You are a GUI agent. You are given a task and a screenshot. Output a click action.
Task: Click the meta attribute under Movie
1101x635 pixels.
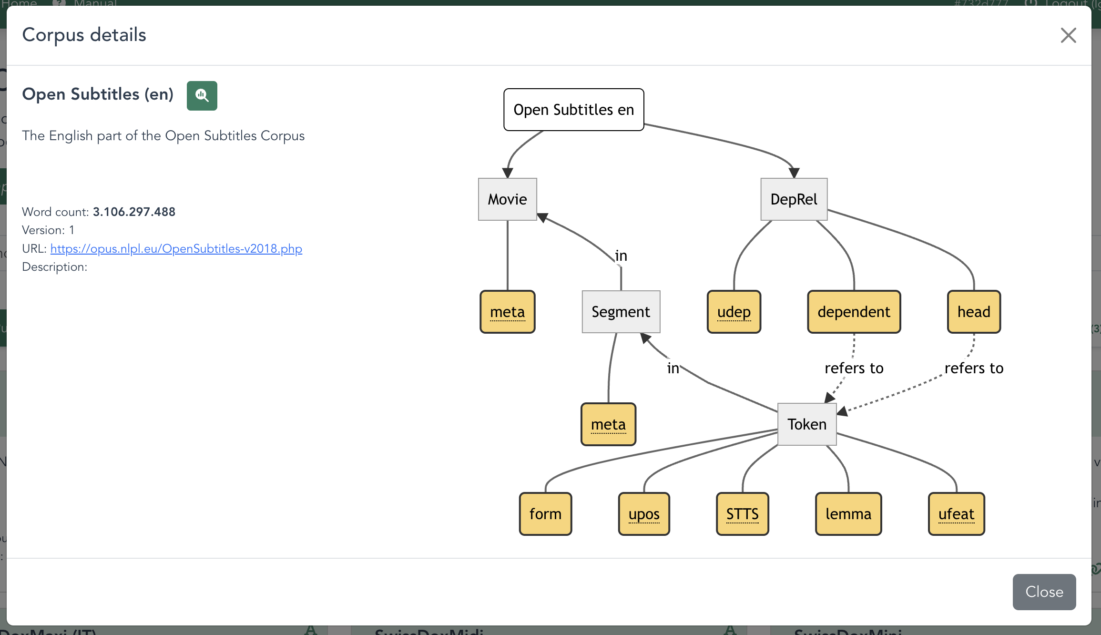pyautogui.click(x=507, y=312)
